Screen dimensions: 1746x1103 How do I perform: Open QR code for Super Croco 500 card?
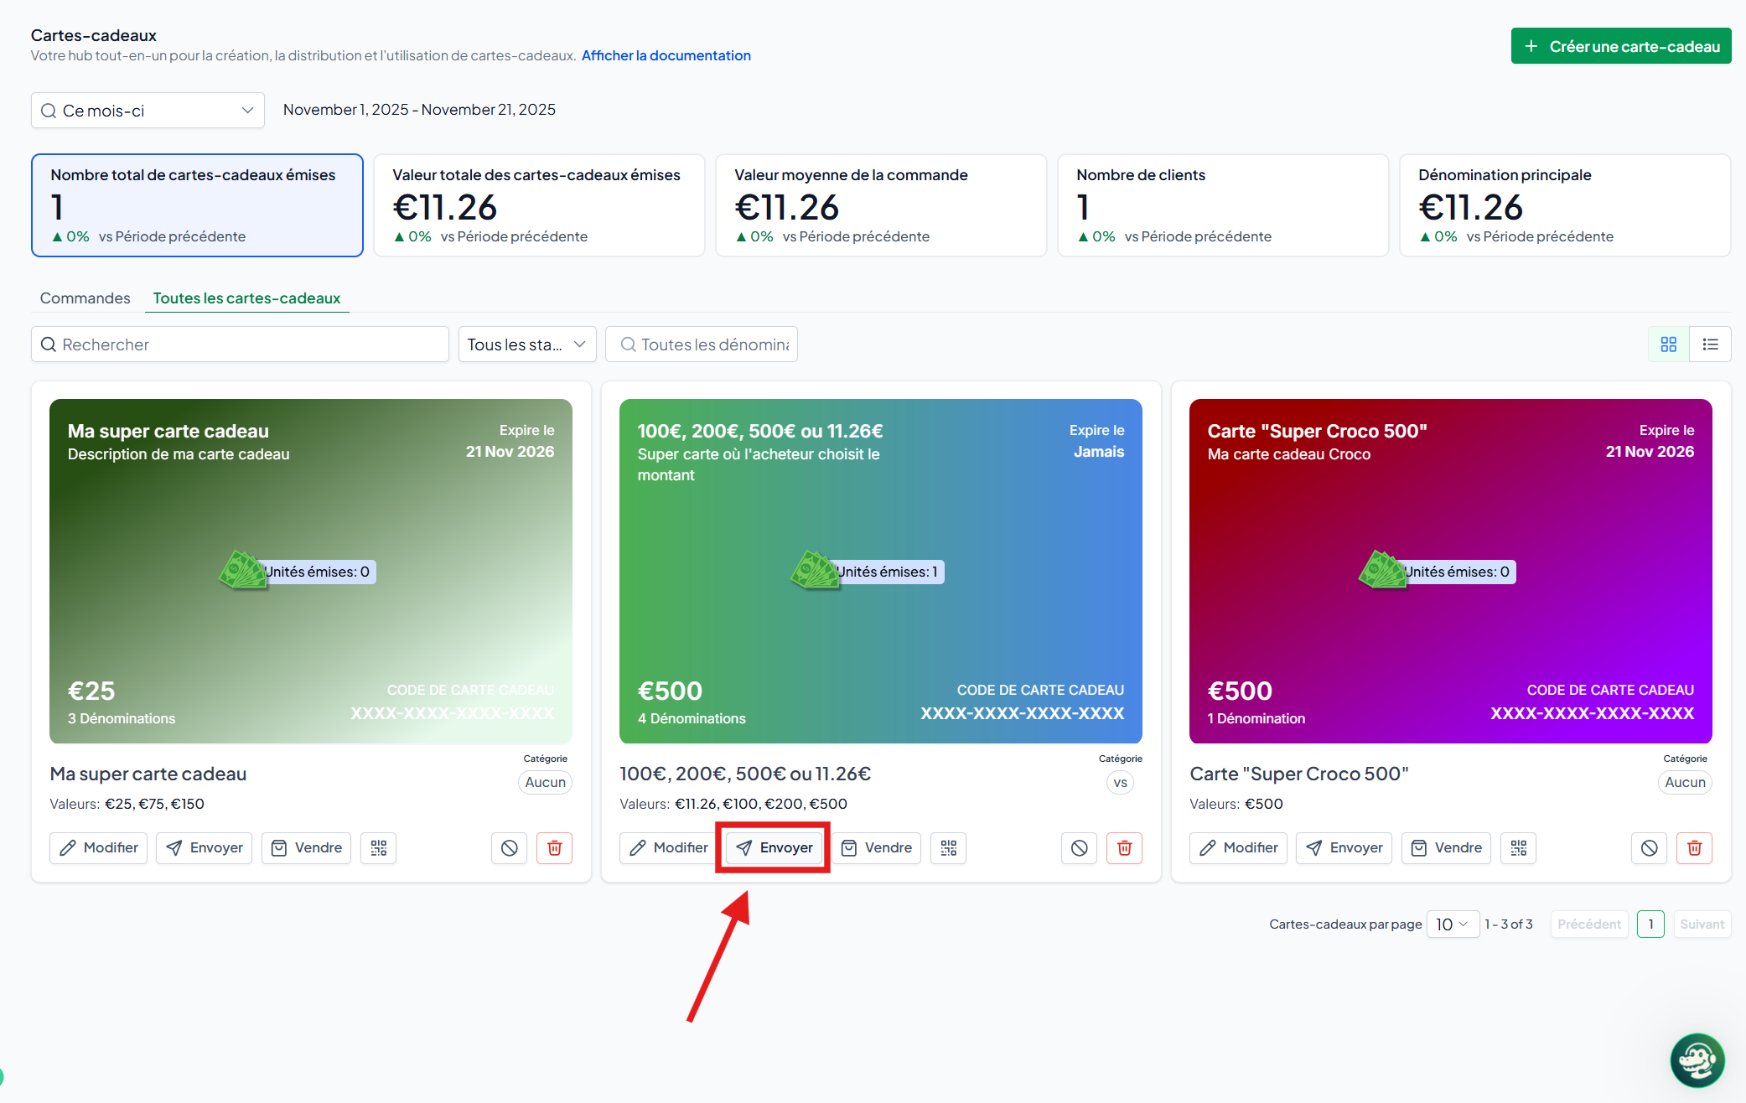1518,848
